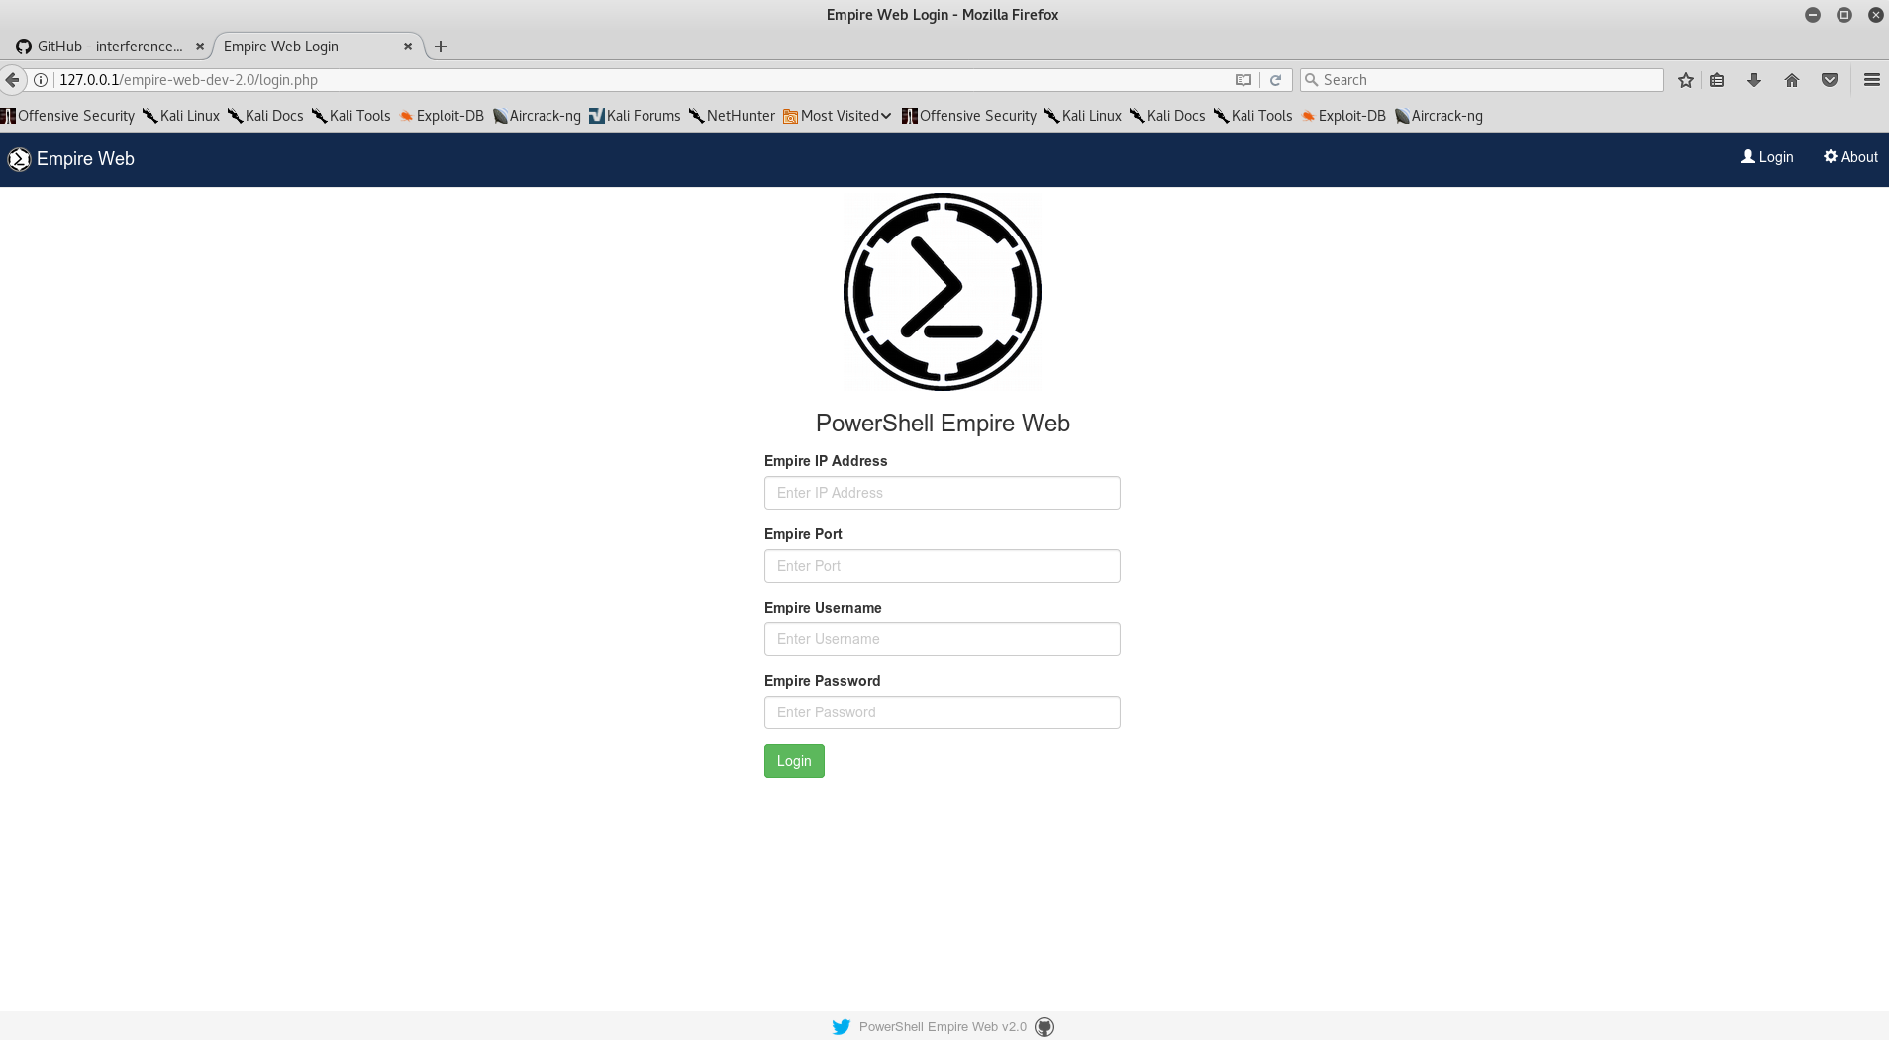1889x1040 pixels.
Task: Open the Firefox hamburger menu
Action: tap(1871, 80)
